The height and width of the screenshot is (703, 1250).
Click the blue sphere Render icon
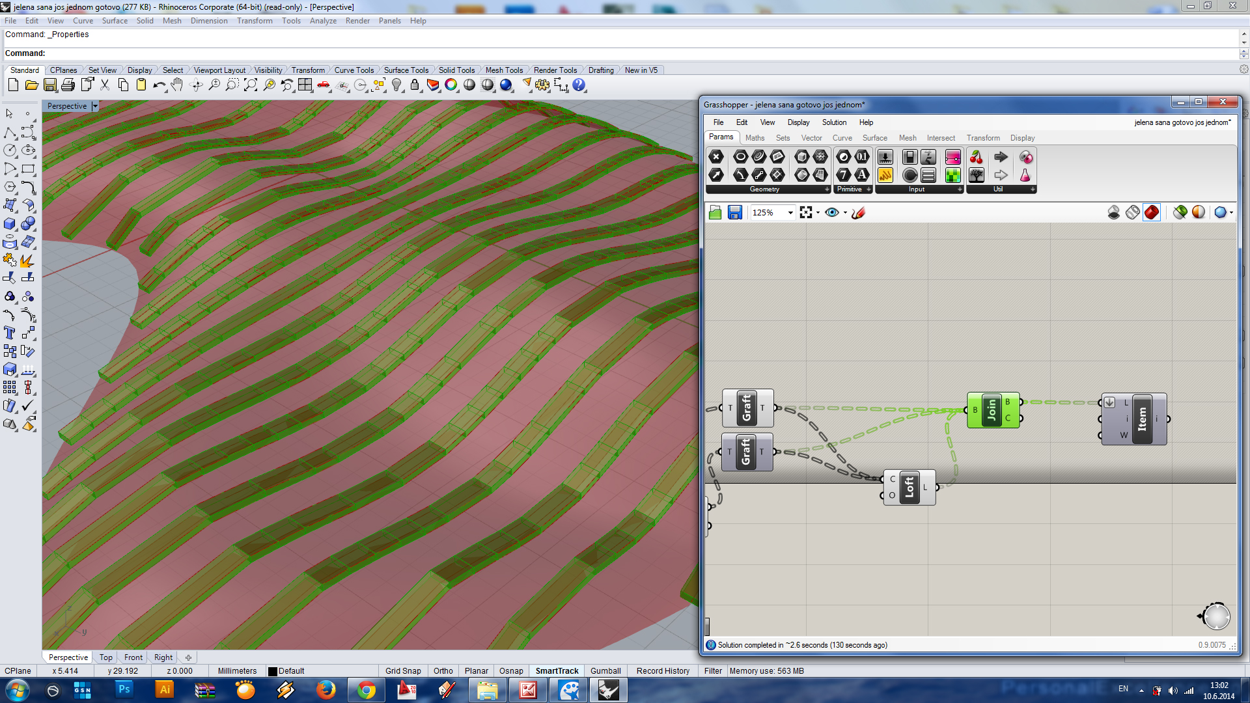(506, 85)
